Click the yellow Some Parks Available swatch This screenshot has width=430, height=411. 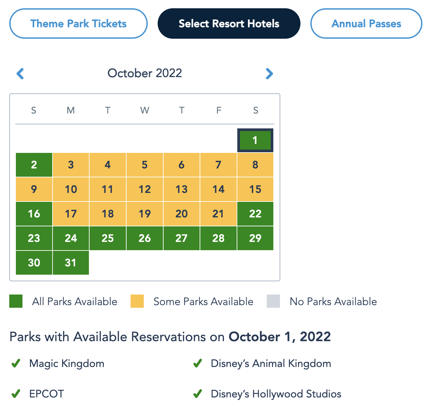(x=137, y=301)
